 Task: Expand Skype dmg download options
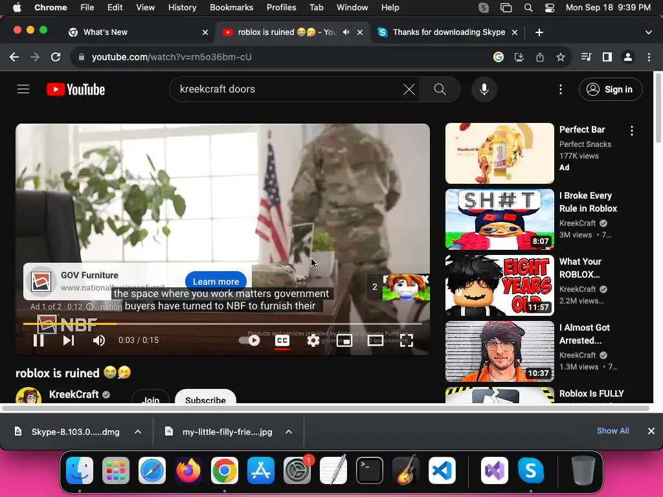[x=138, y=432]
